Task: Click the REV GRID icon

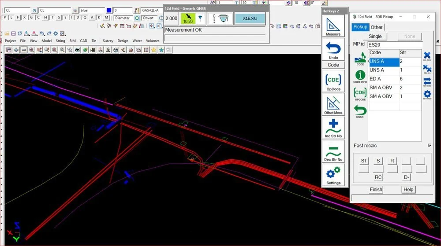Action: pos(427,82)
